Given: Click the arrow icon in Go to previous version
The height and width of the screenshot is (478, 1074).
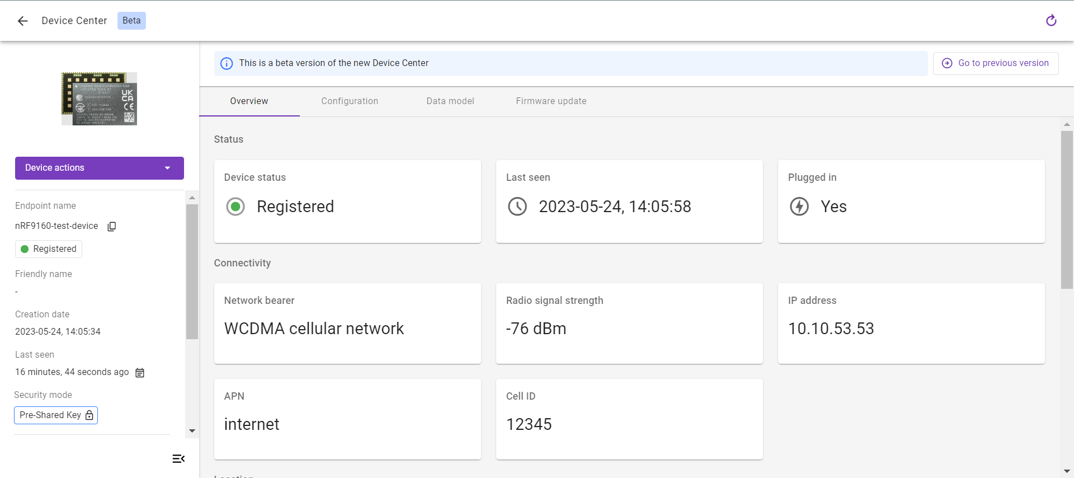Looking at the screenshot, I should point(947,63).
